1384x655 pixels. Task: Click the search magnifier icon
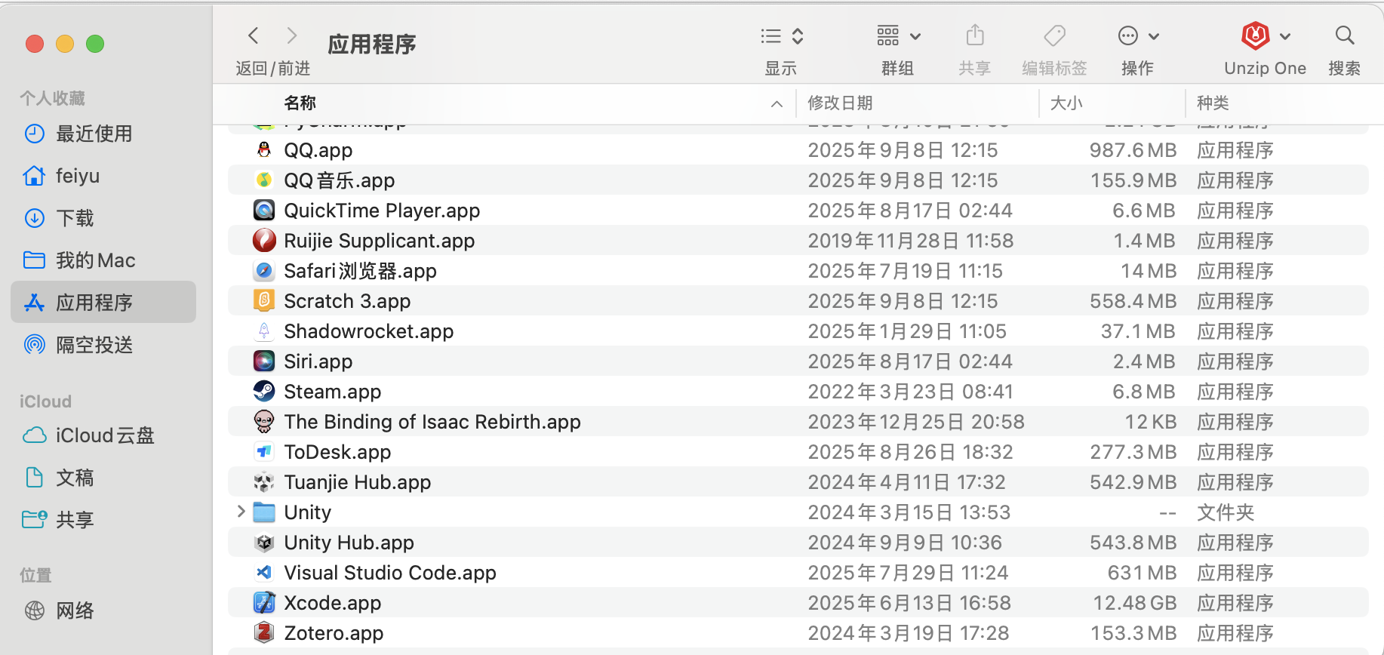coord(1344,35)
